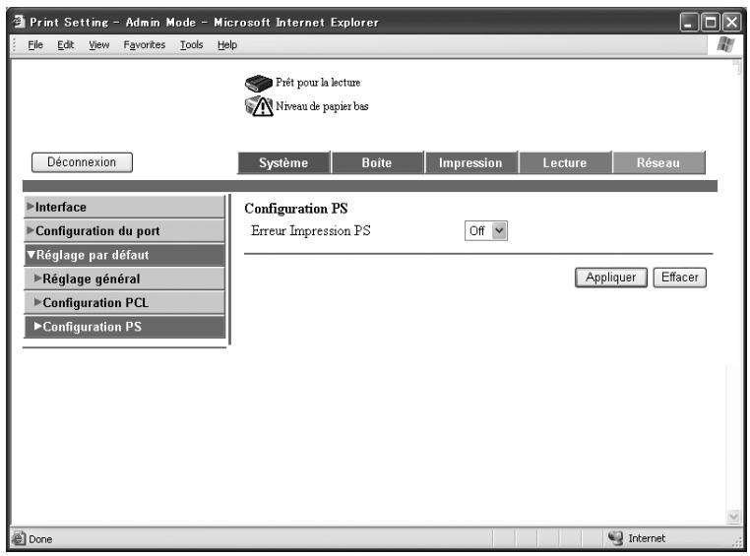
Task: Open the Favorites menu
Action: point(145,45)
